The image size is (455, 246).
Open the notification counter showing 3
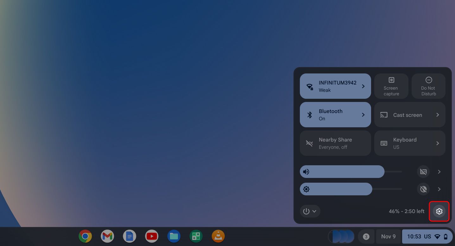point(366,236)
